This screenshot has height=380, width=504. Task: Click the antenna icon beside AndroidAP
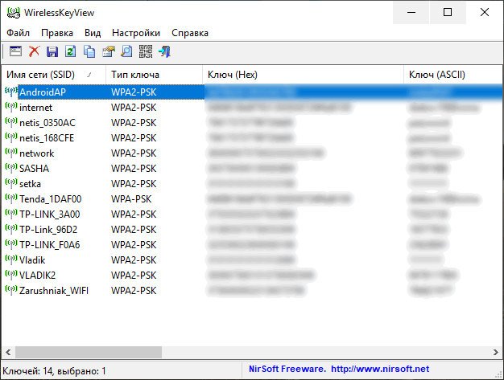coord(11,92)
